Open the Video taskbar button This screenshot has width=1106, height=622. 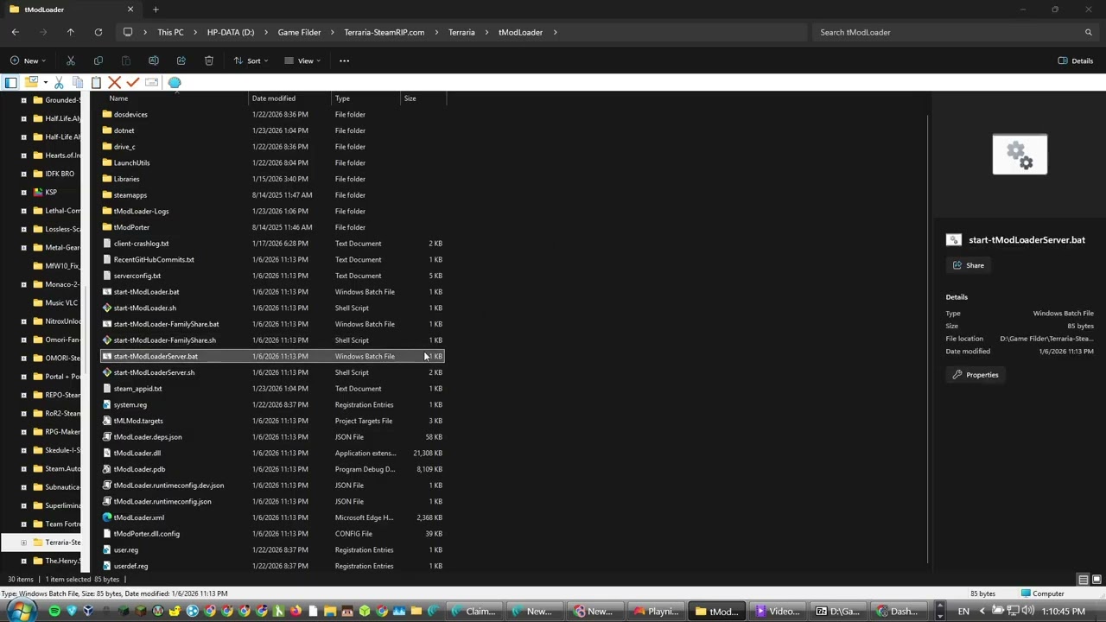(778, 612)
